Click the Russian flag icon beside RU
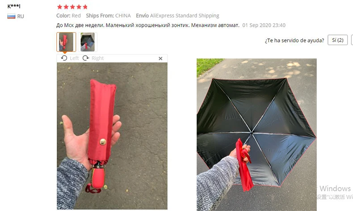The width and height of the screenshot is (353, 211). 11,16
